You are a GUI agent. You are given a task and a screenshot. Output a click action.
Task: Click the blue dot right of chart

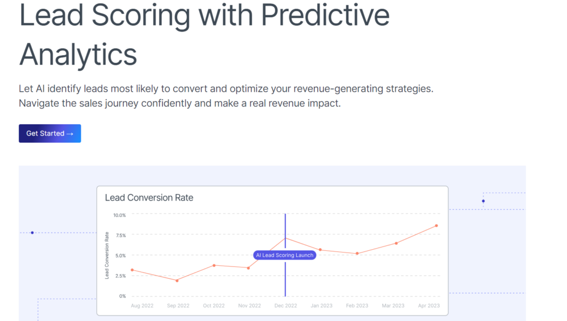[483, 201]
